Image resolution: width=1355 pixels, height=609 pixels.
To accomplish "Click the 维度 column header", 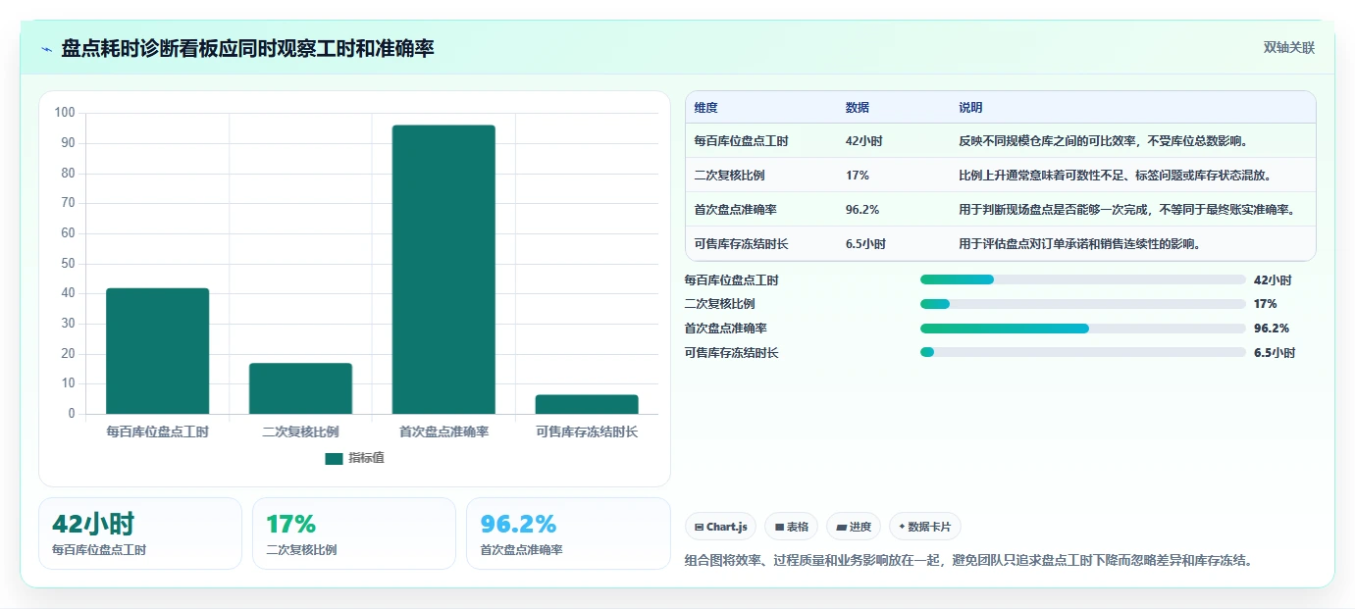I will 705,108.
